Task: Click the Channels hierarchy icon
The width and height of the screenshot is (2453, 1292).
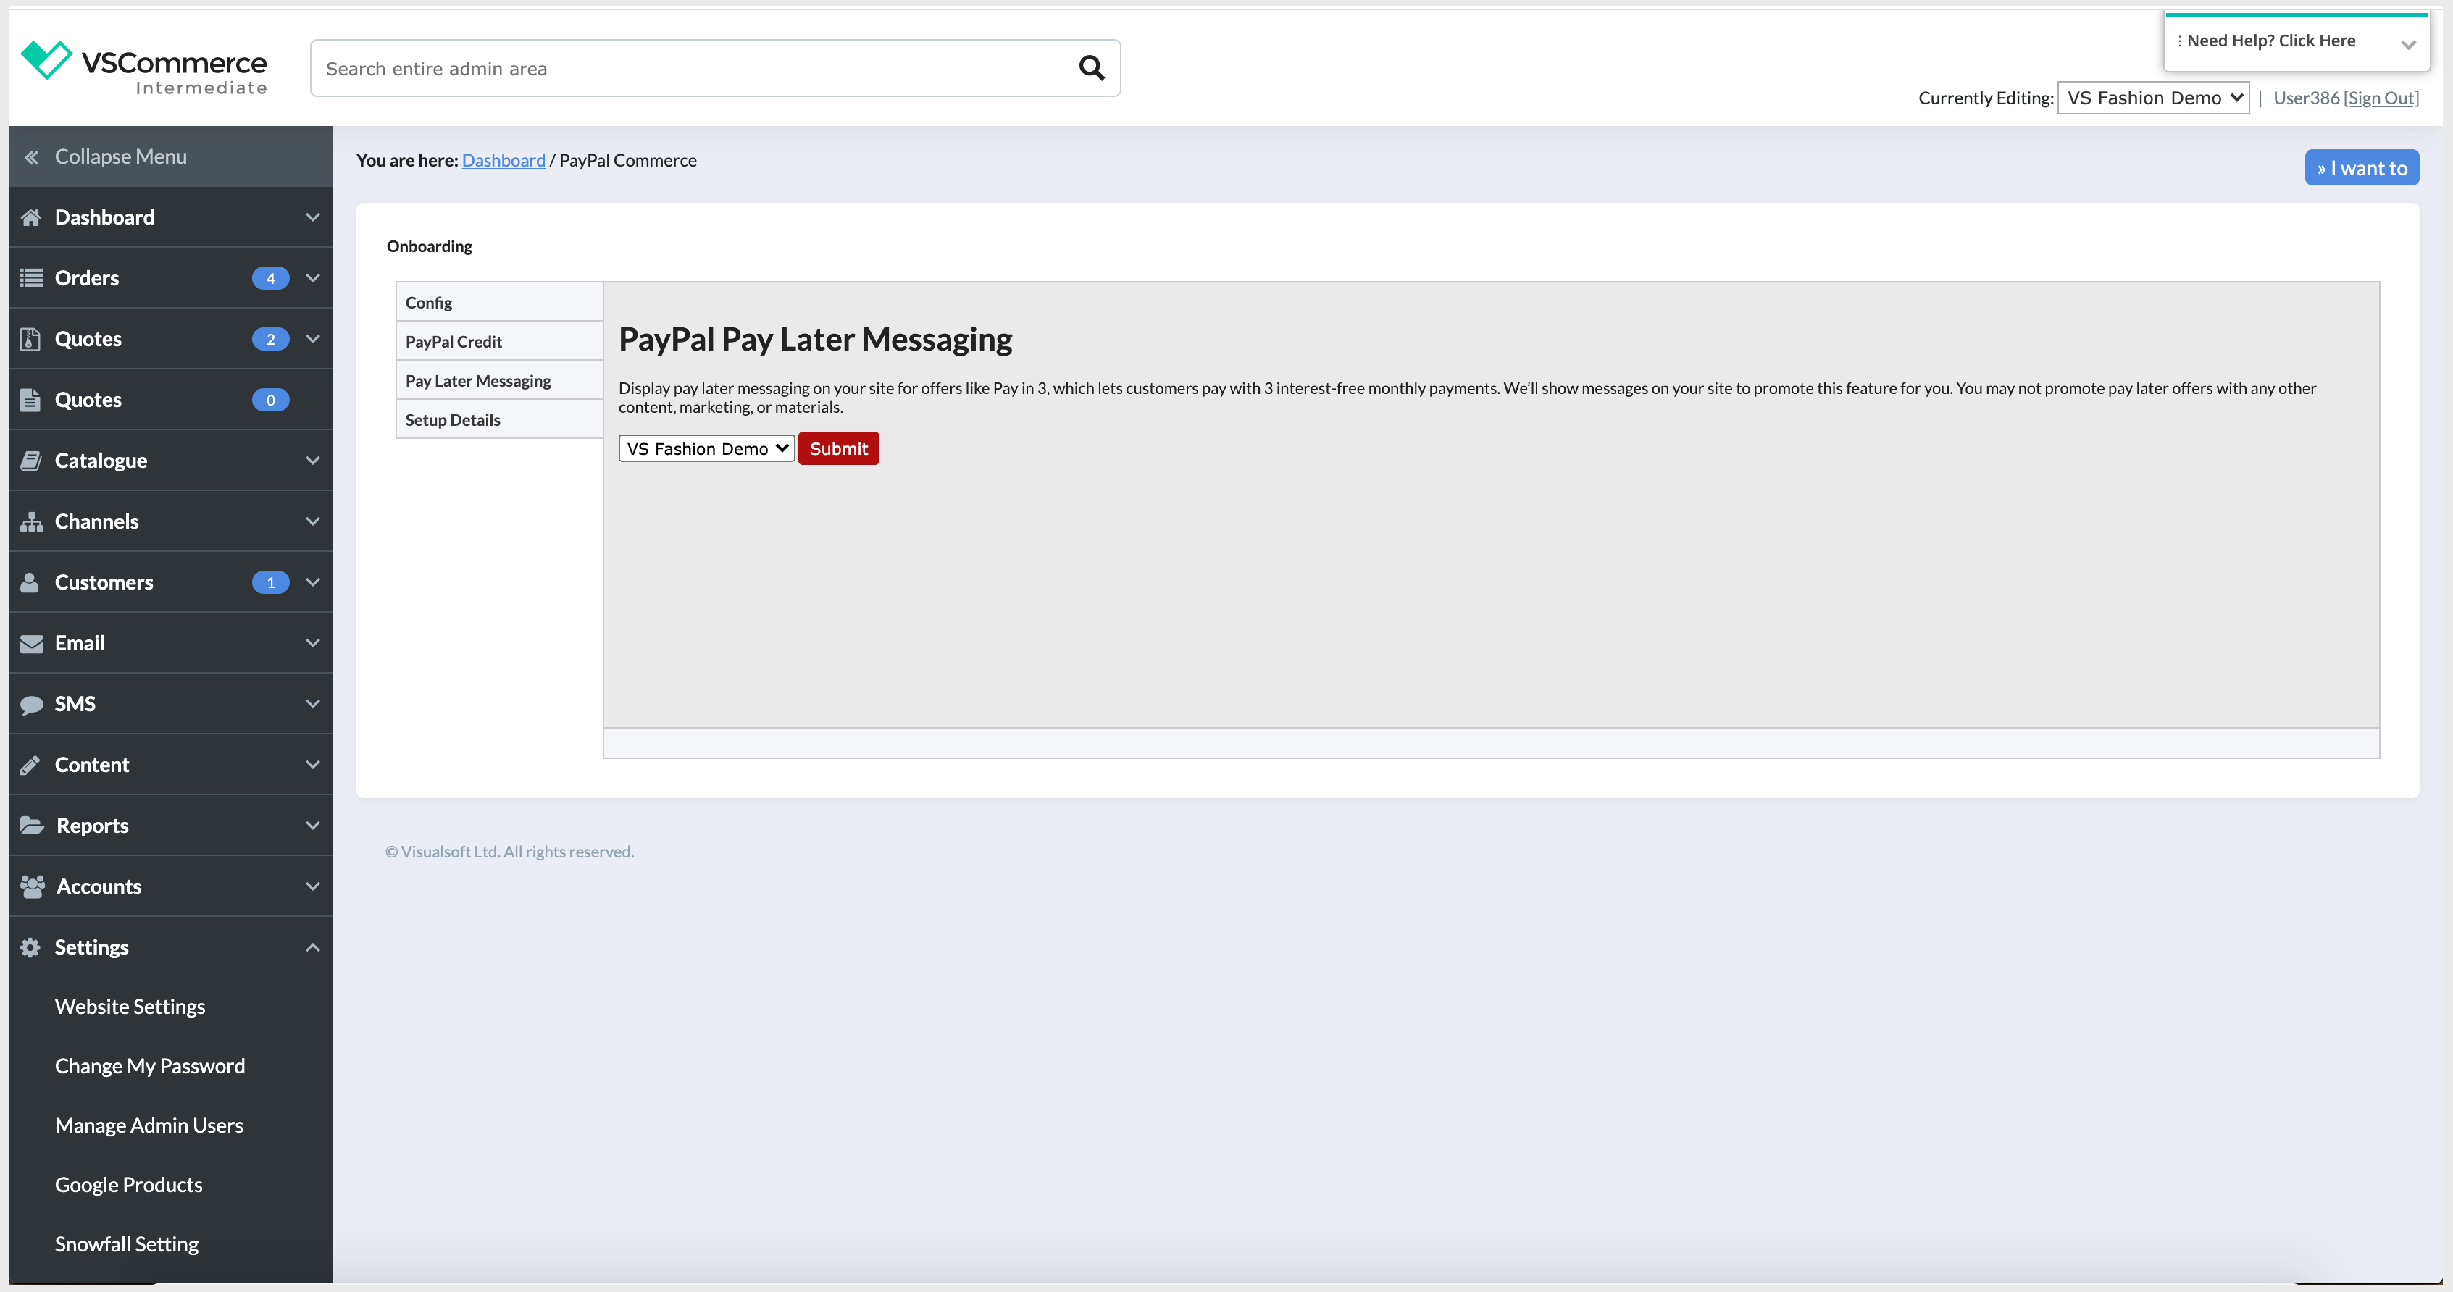Action: click(31, 521)
